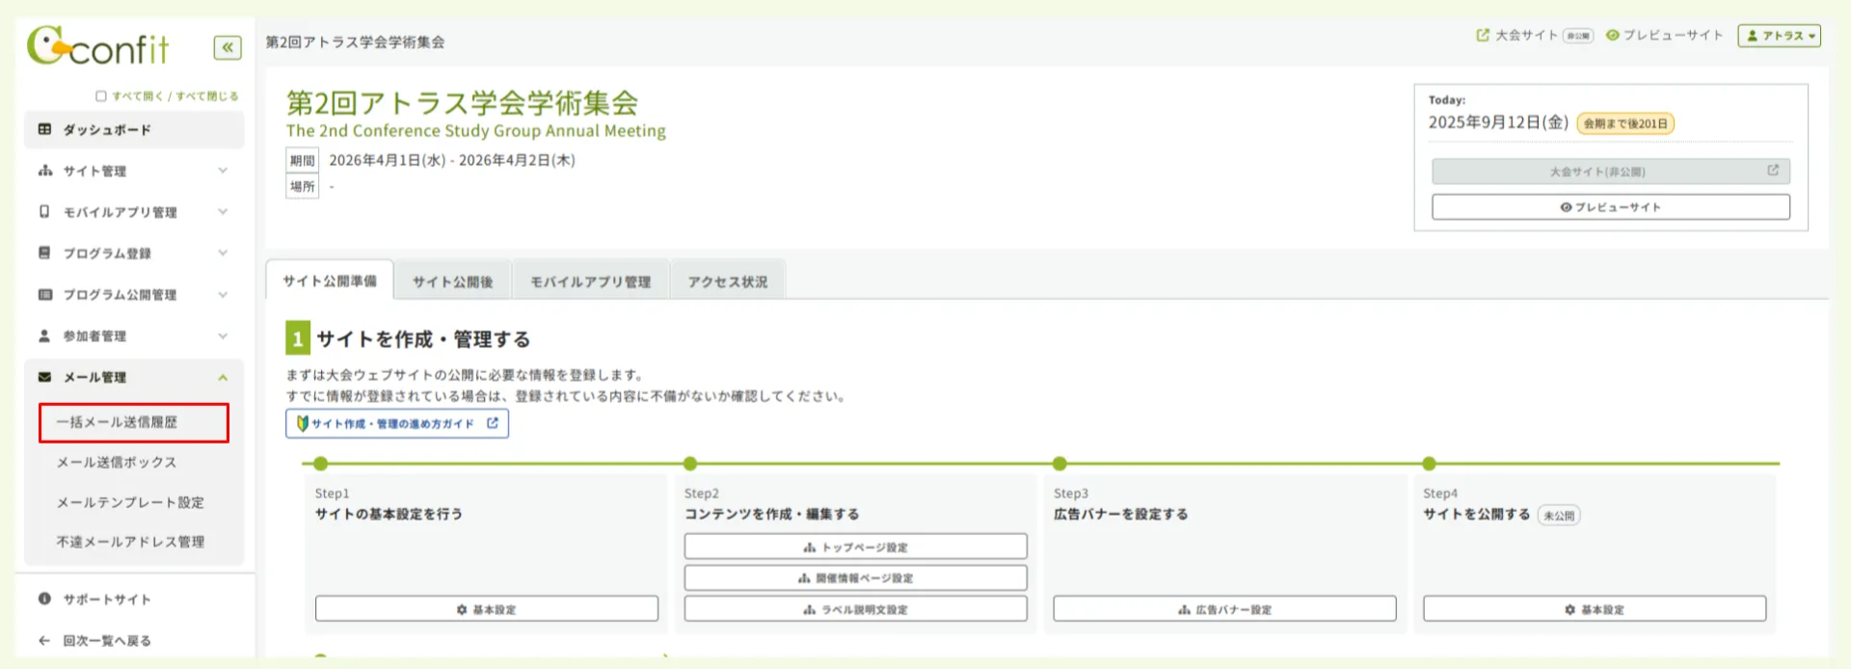Viewport: 1851px width, 669px height.
Task: Expand the プログラム登録 chevron
Action: [223, 253]
